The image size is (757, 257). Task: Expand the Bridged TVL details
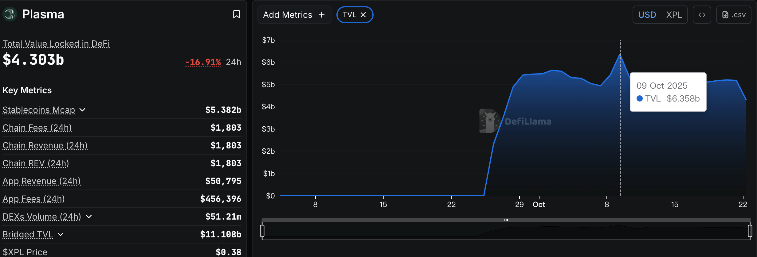[61, 234]
